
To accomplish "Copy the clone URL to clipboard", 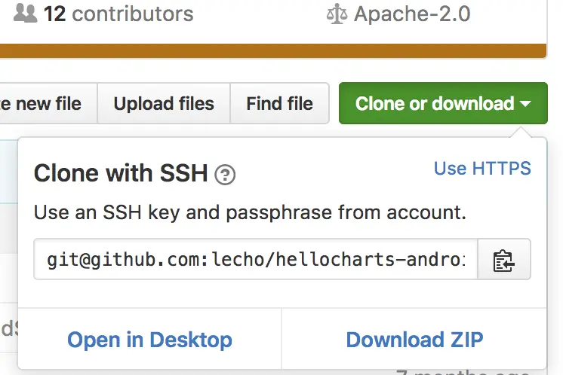I will click(x=504, y=260).
